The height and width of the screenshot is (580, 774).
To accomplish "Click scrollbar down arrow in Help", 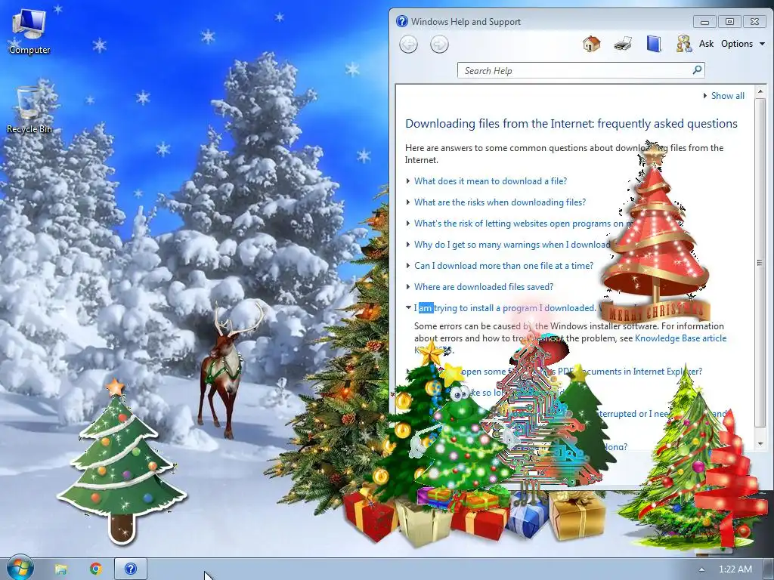I will tap(760, 444).
